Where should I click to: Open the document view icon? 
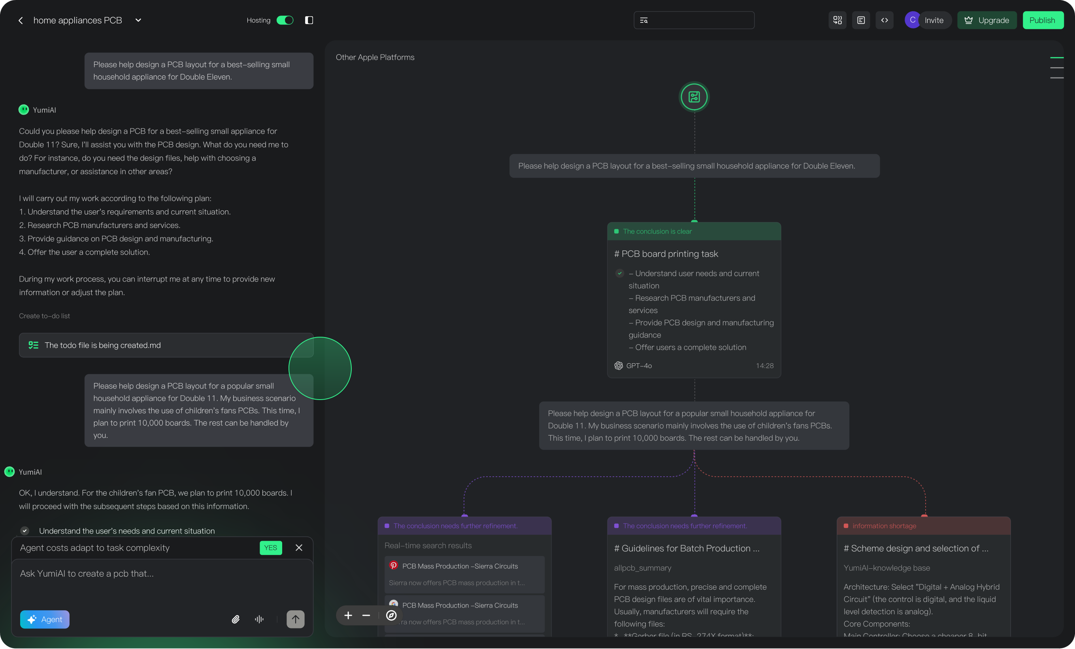(x=861, y=20)
